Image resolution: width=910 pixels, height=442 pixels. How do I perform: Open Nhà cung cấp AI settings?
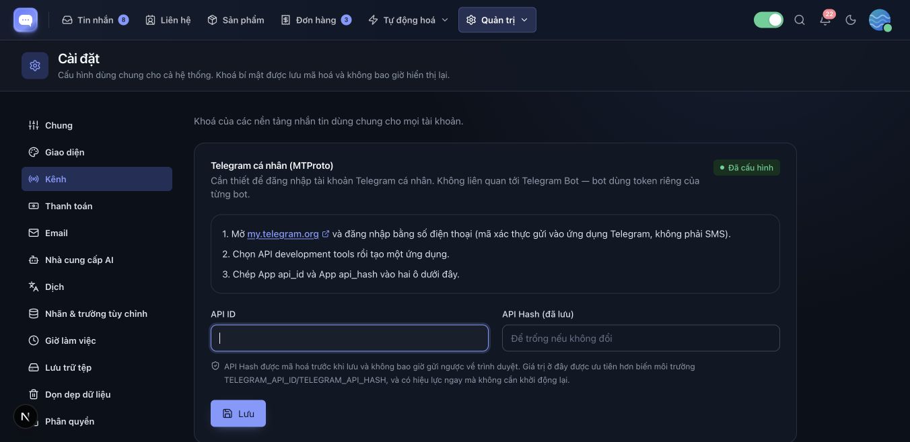tap(97, 260)
